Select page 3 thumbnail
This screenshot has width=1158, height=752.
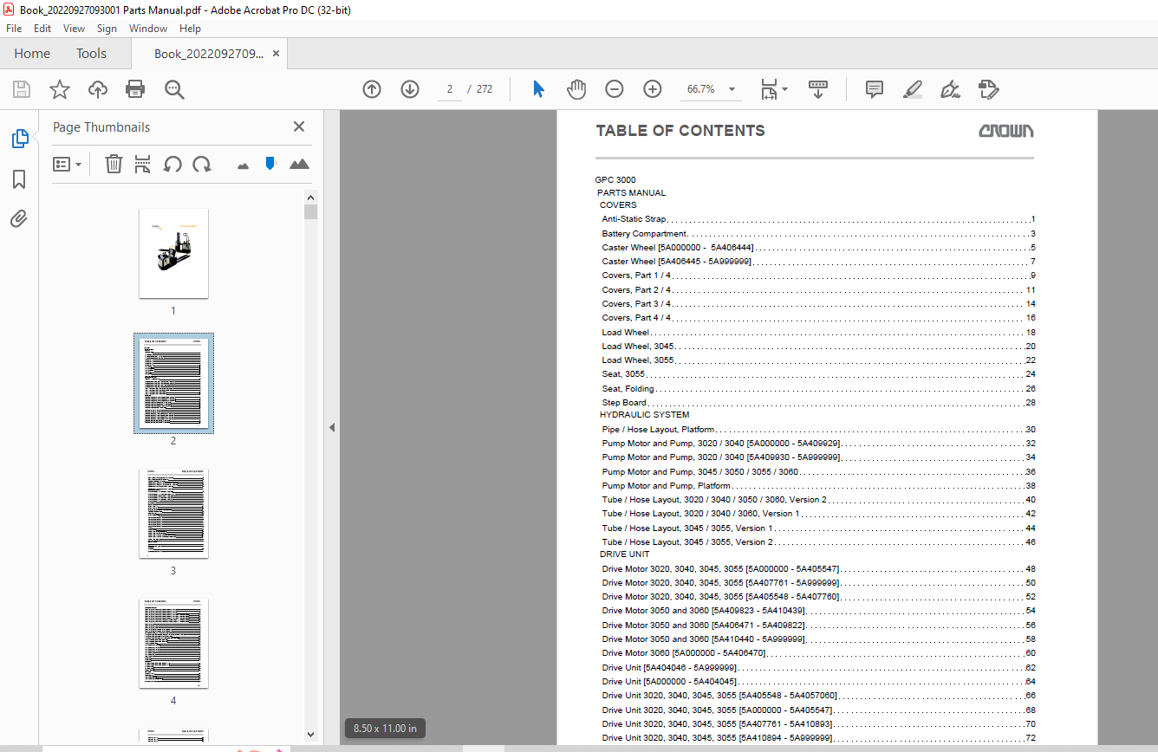(173, 513)
